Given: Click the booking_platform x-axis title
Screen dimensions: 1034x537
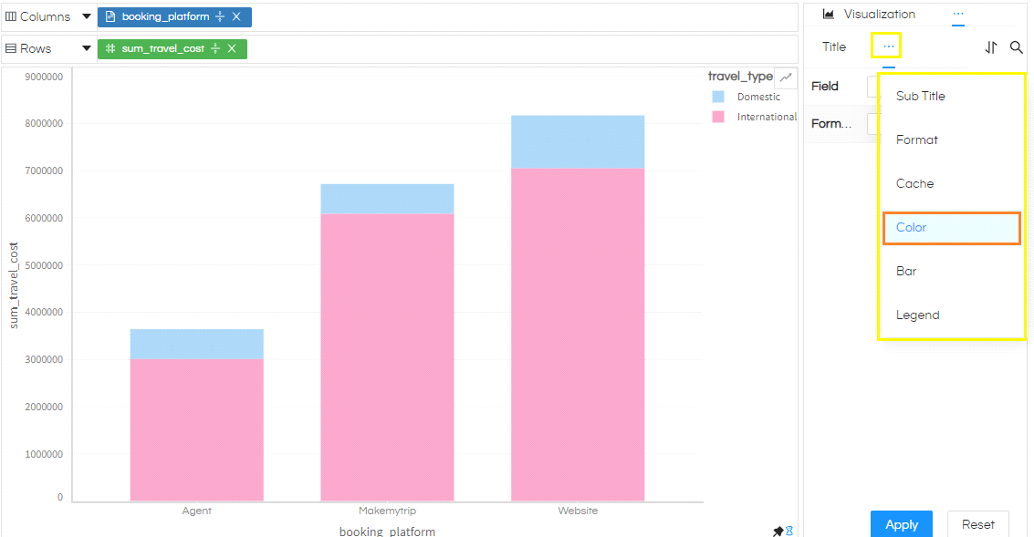Looking at the screenshot, I should [387, 531].
